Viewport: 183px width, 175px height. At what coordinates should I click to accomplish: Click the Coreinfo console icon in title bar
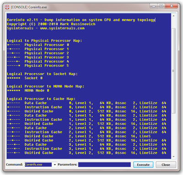tap(7, 7)
